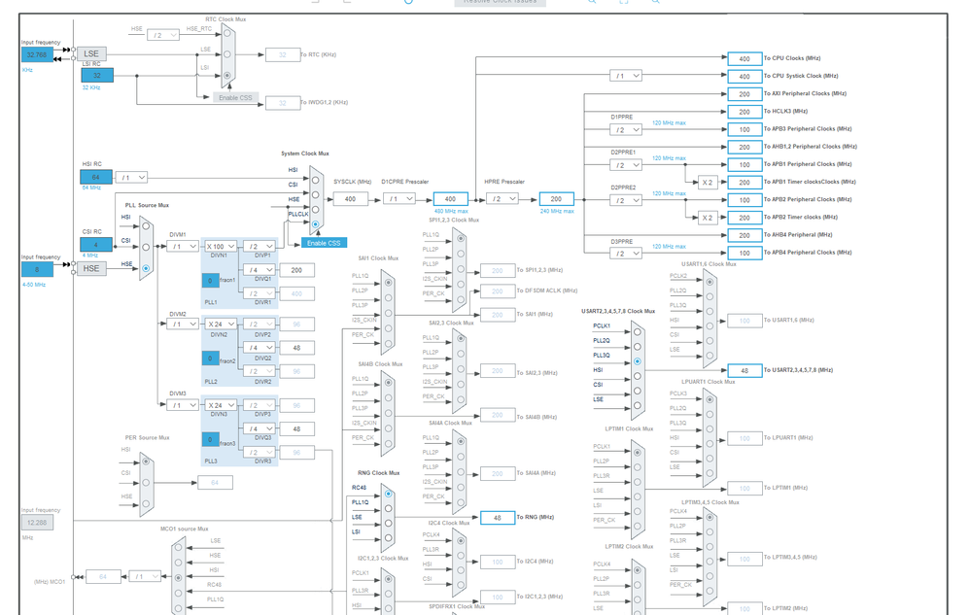This screenshot has height=615, width=970.
Task: Select PLL1Q in the RNG Clock Mux
Action: coord(388,509)
